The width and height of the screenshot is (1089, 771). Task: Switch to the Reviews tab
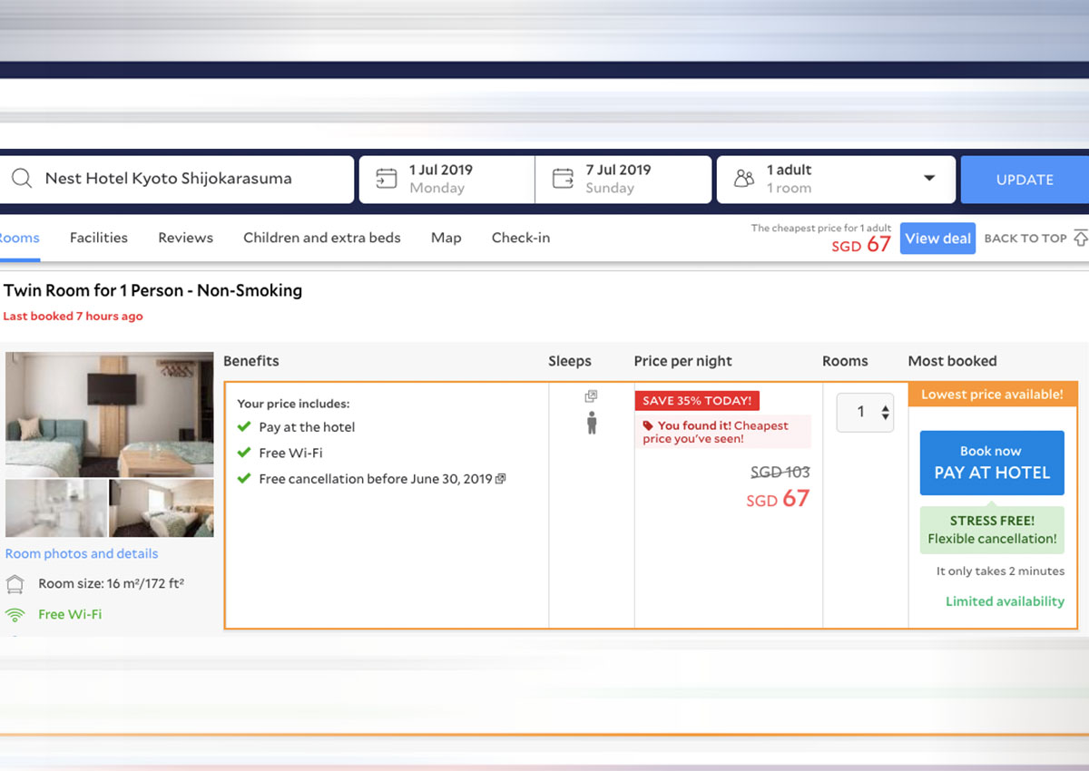coord(185,238)
